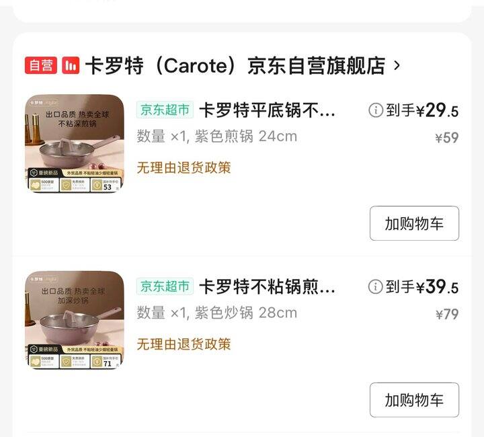Open price info icon beside ¥29.5
Screen dimensions: 484x437
[376, 110]
